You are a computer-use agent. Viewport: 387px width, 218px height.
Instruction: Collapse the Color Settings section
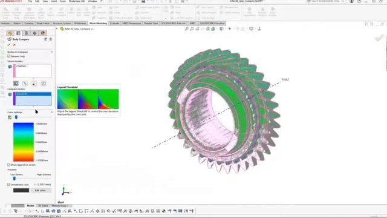click(x=52, y=112)
